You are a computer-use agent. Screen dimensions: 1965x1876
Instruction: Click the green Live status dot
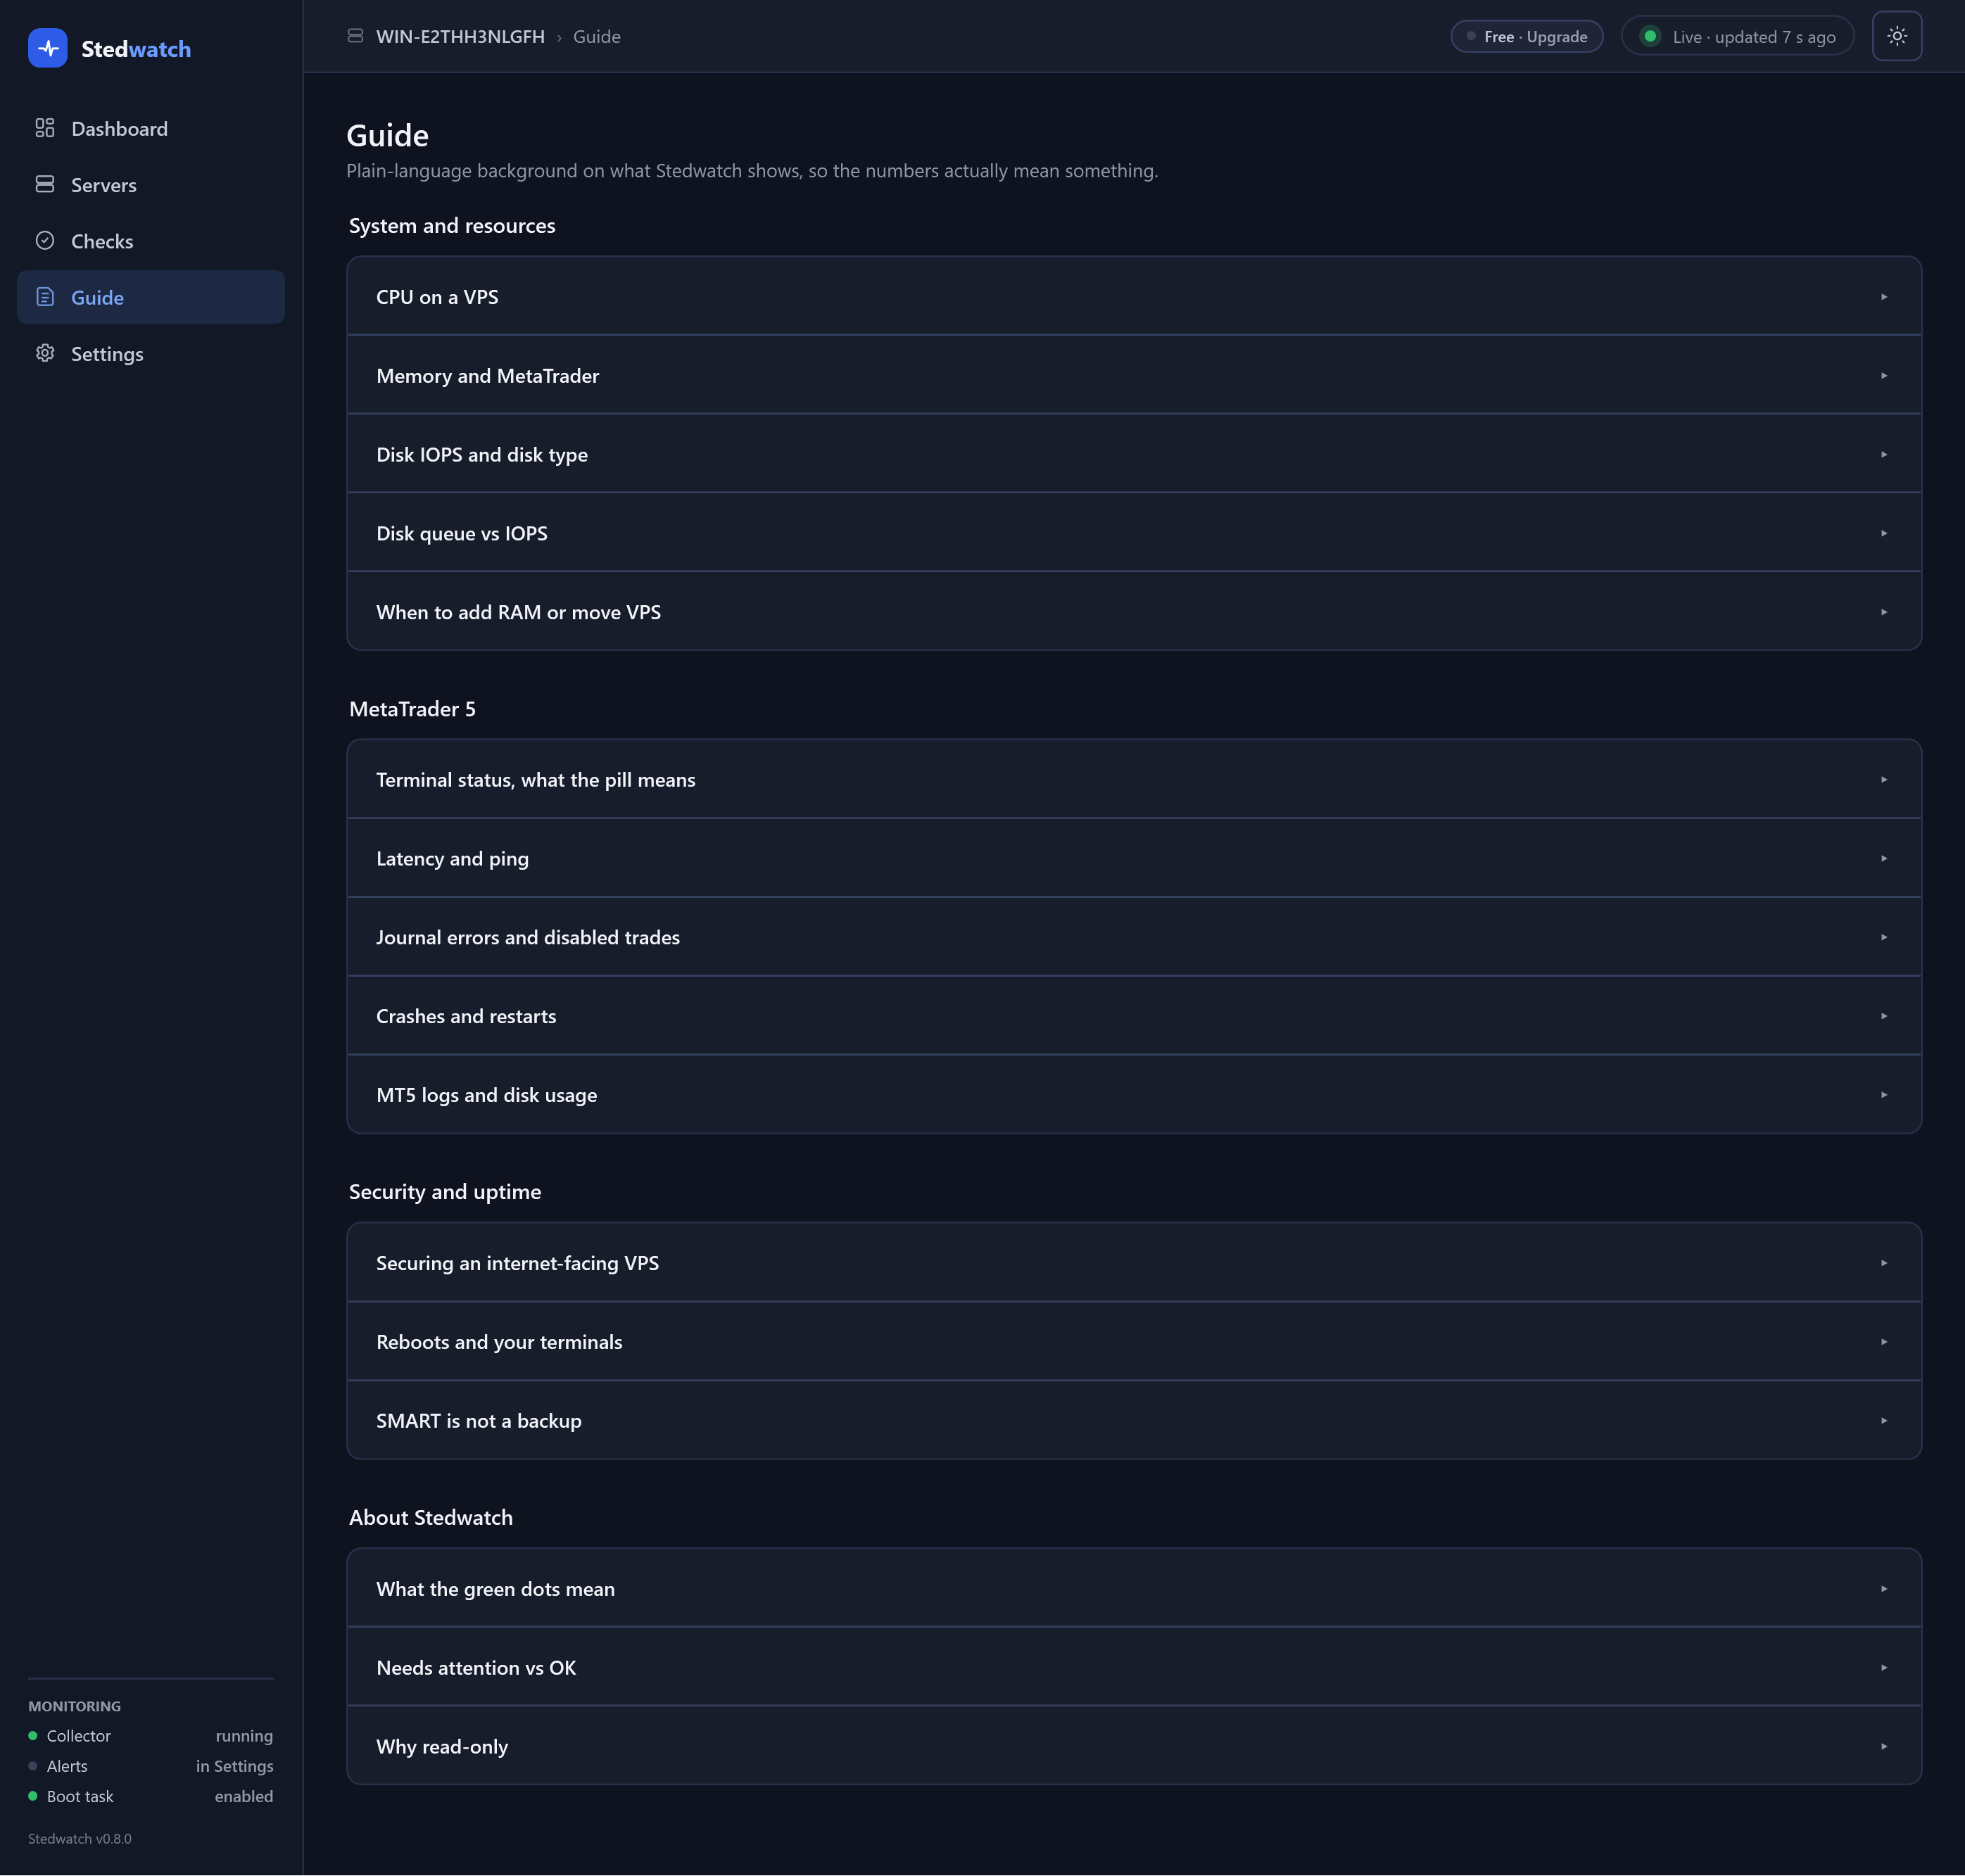pyautogui.click(x=1651, y=36)
